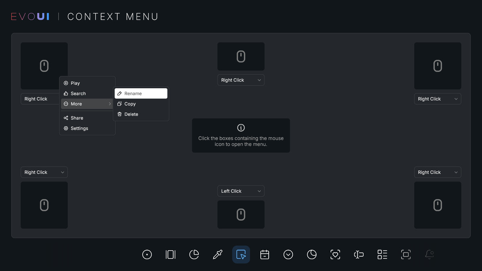Viewport: 482px width, 271px height.
Task: Open the top-right 'Right Click' dropdown
Action: click(x=437, y=99)
